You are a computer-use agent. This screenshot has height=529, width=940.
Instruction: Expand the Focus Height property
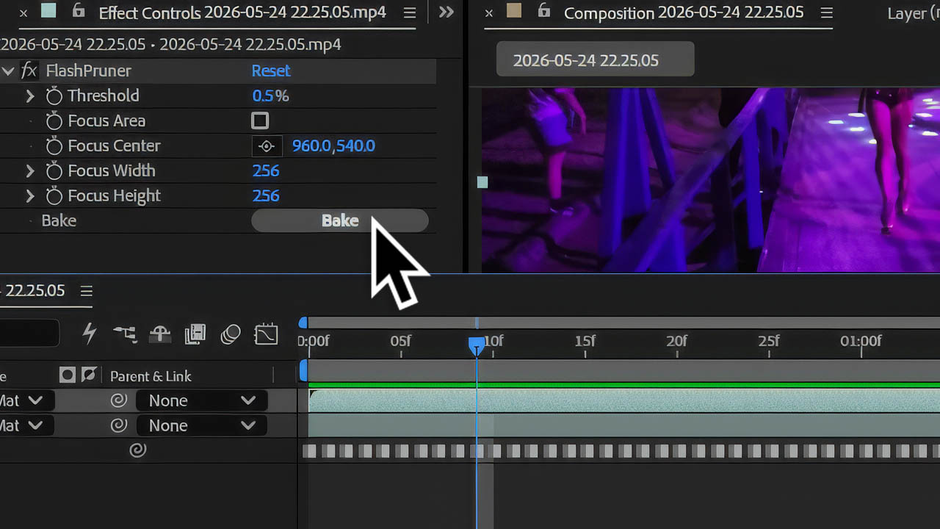(30, 195)
